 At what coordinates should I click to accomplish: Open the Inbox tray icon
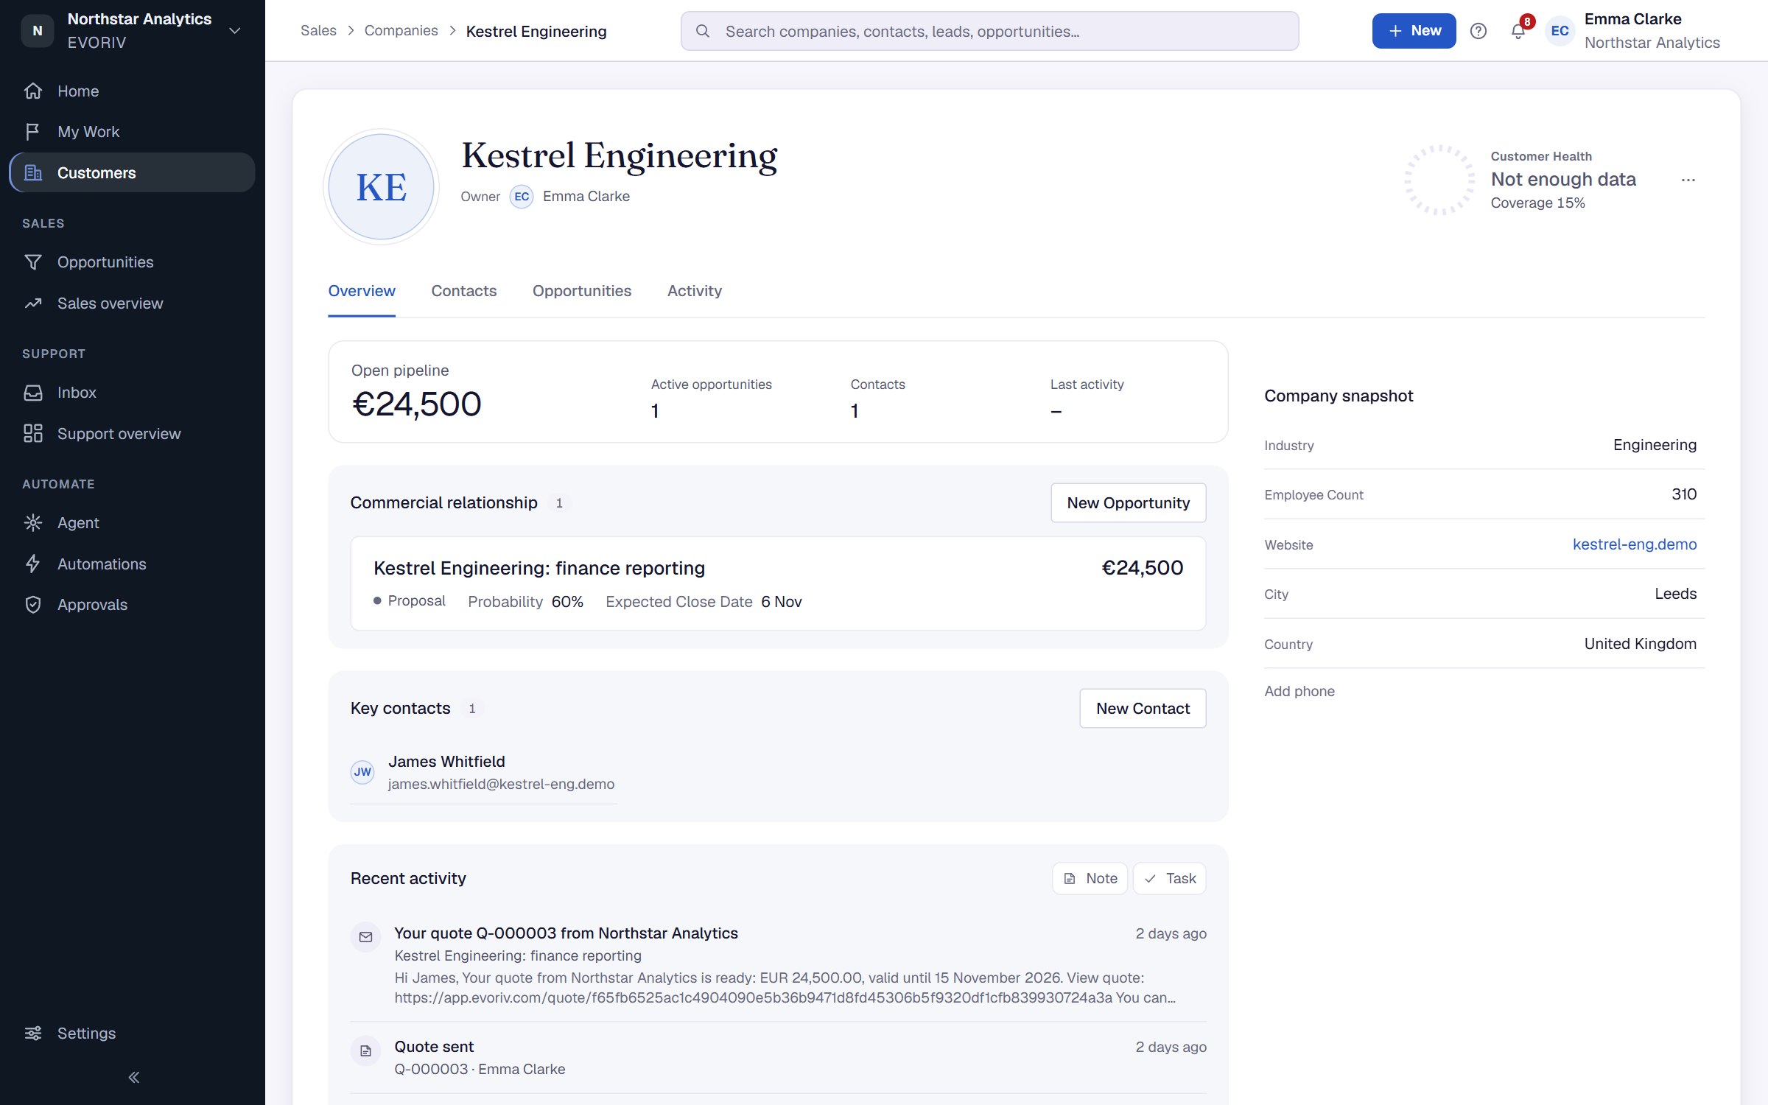pyautogui.click(x=32, y=393)
